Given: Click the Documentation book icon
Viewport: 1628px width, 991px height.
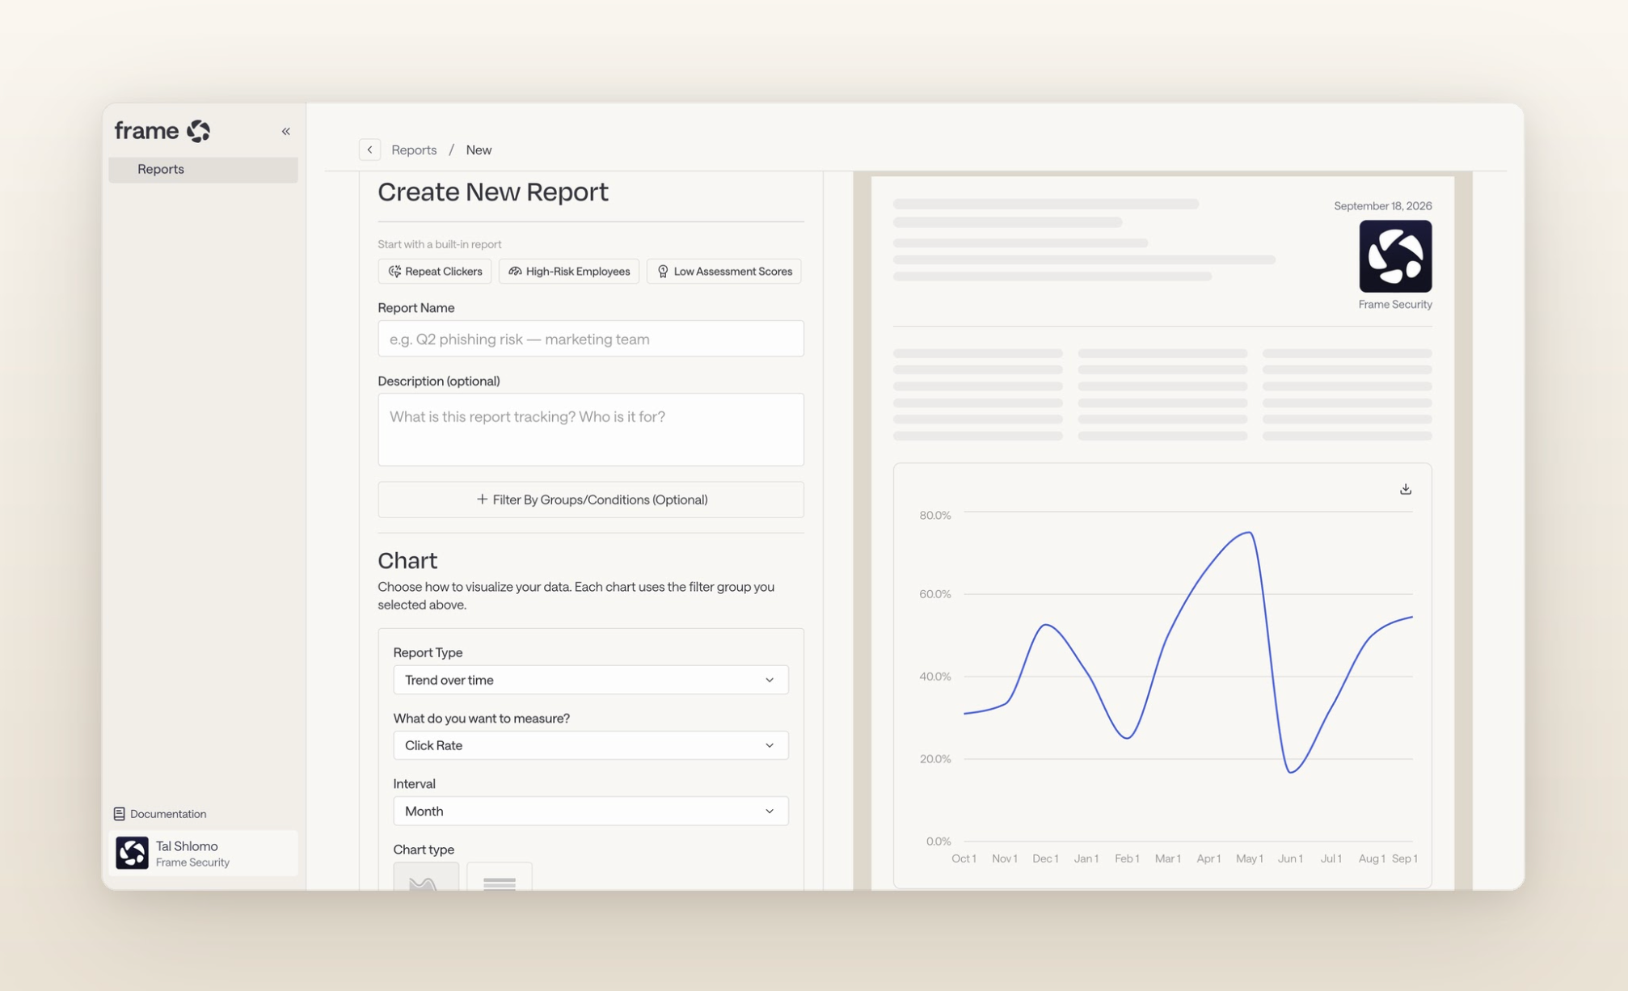Looking at the screenshot, I should (x=119, y=814).
